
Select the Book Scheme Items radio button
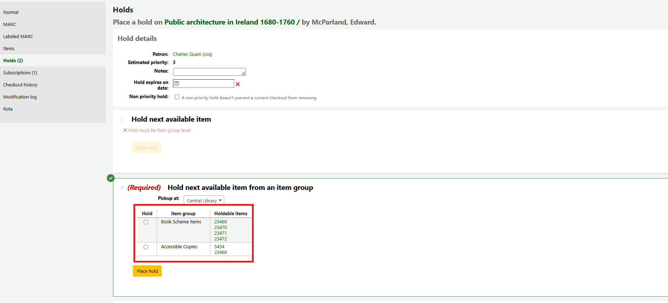click(146, 222)
